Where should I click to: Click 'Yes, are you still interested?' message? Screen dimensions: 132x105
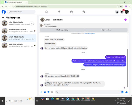116,57
